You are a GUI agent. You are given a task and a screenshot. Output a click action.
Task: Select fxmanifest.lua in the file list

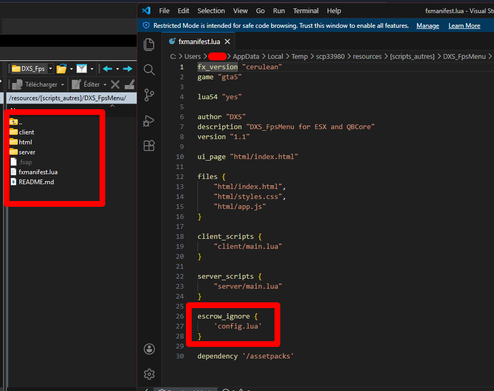34,172
